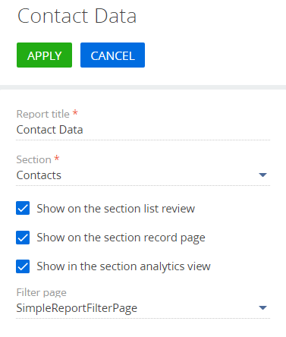Image resolution: width=286 pixels, height=337 pixels.
Task: Click the grey separator bar below the buttons
Action: pyautogui.click(x=143, y=87)
